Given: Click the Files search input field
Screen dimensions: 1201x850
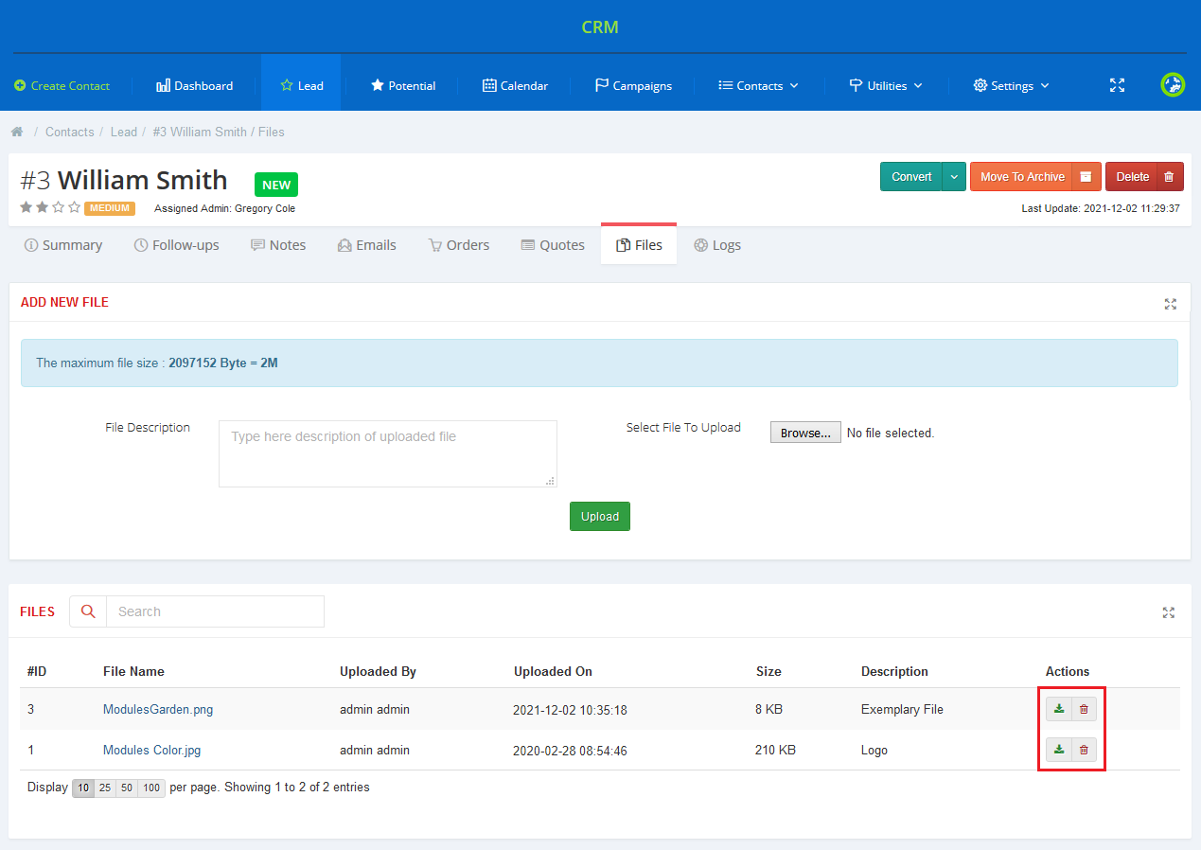Looking at the screenshot, I should tap(215, 611).
